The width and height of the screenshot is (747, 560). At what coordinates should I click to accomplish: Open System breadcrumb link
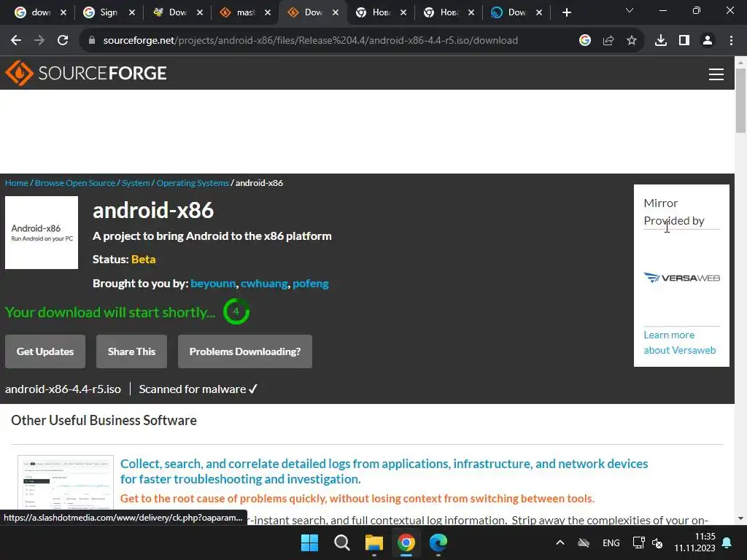point(136,183)
